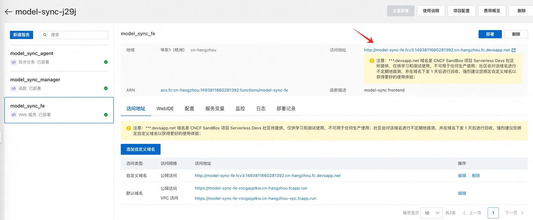
Task: Click green status check for model_sync_fe
Action: 106,115
